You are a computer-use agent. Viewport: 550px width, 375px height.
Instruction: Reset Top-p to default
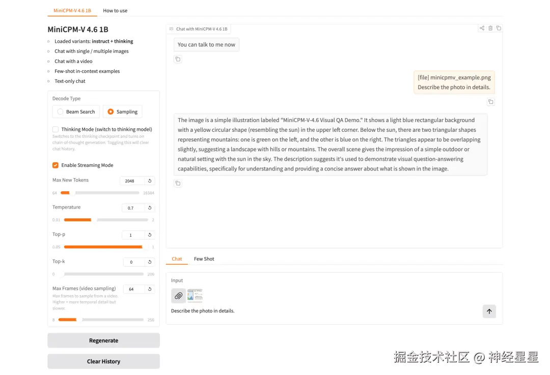150,235
